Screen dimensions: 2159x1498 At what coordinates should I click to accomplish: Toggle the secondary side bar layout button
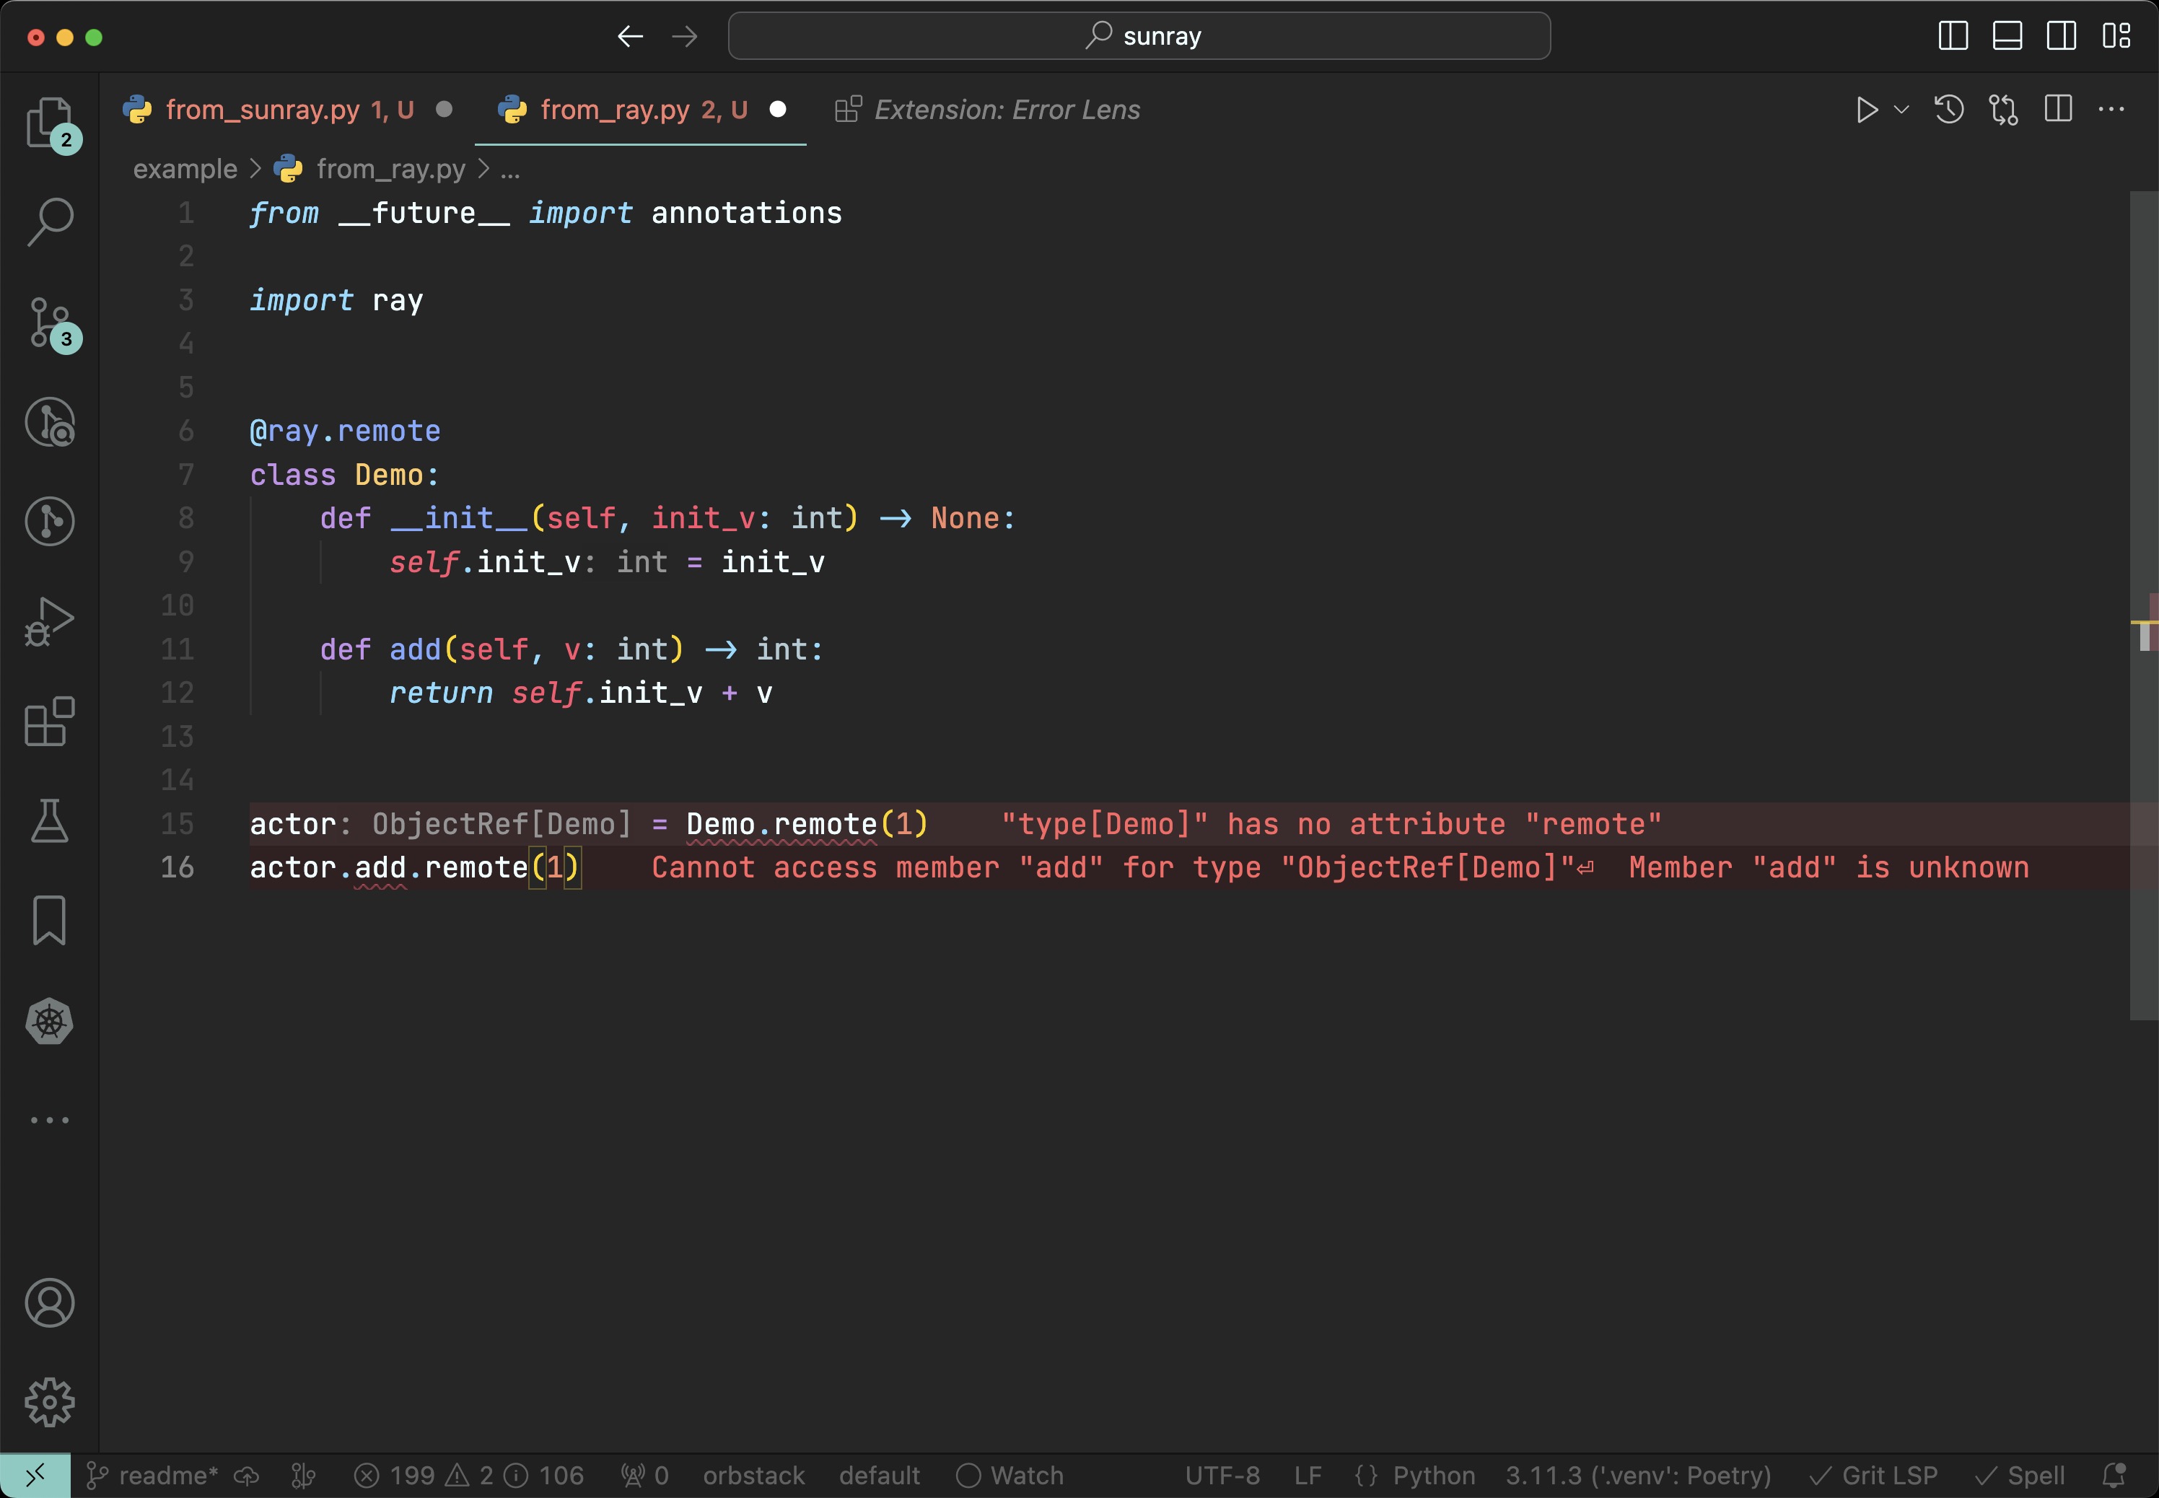pyautogui.click(x=2062, y=37)
